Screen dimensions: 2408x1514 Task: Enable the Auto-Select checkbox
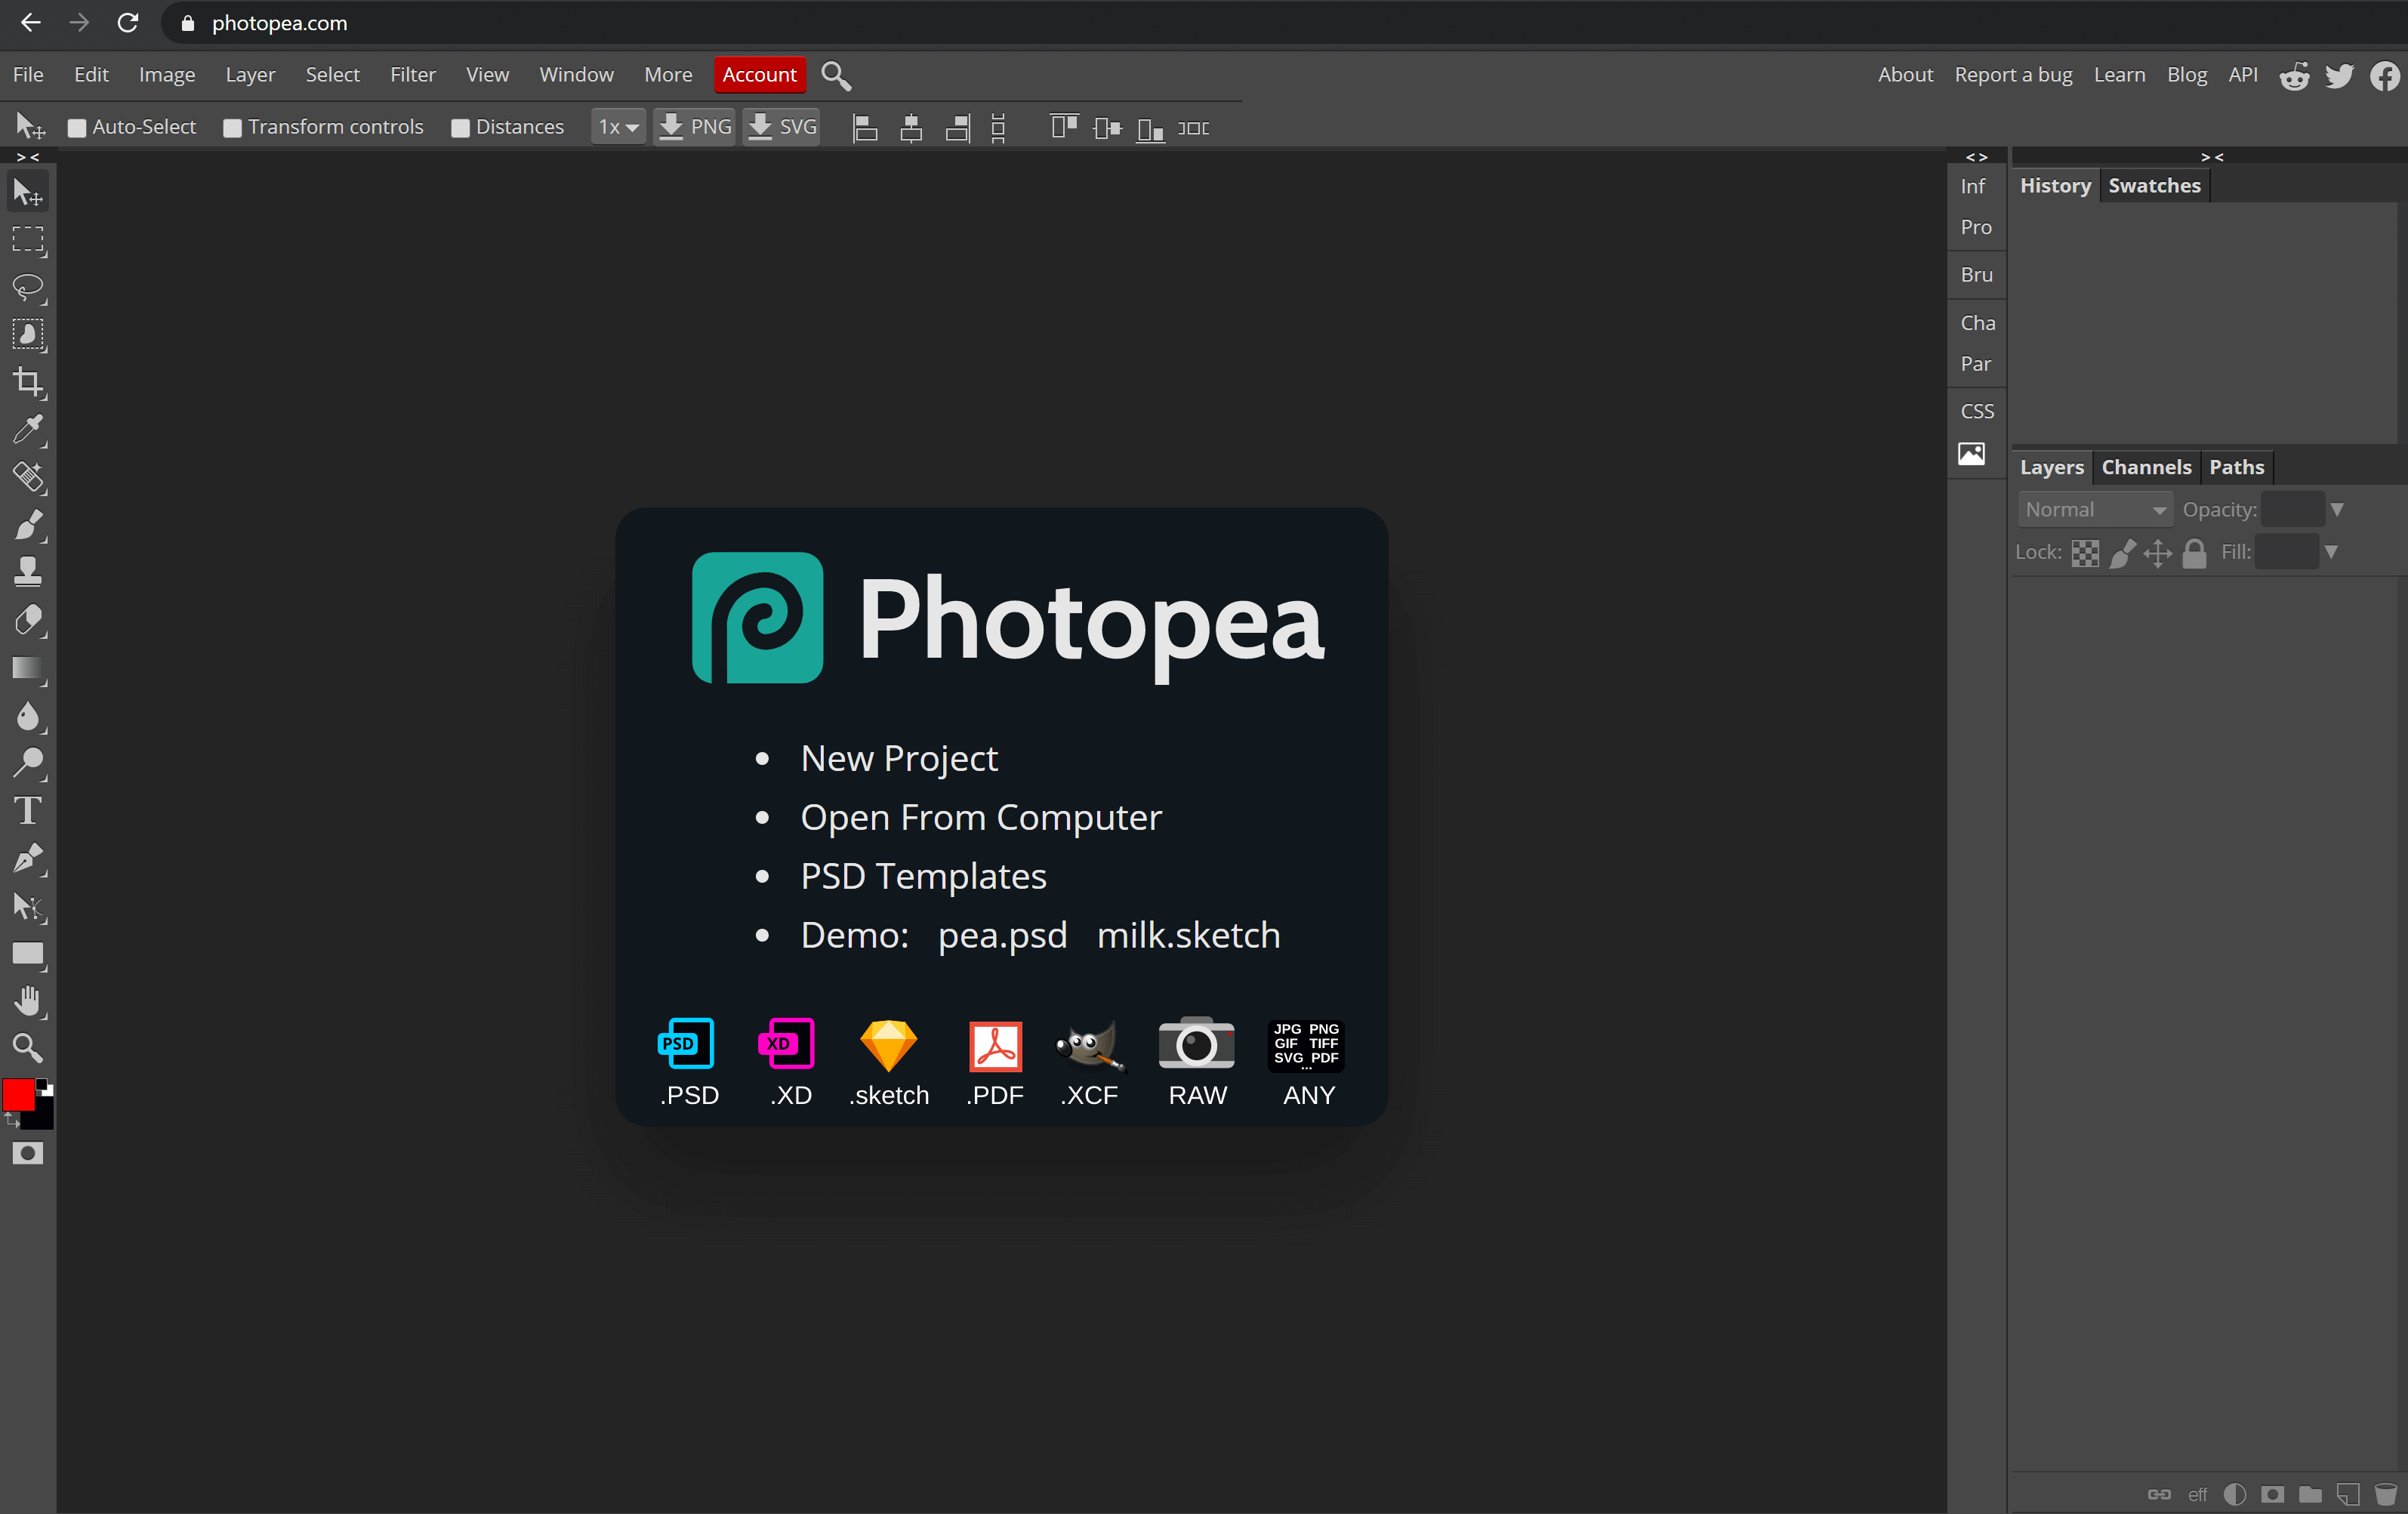[77, 128]
